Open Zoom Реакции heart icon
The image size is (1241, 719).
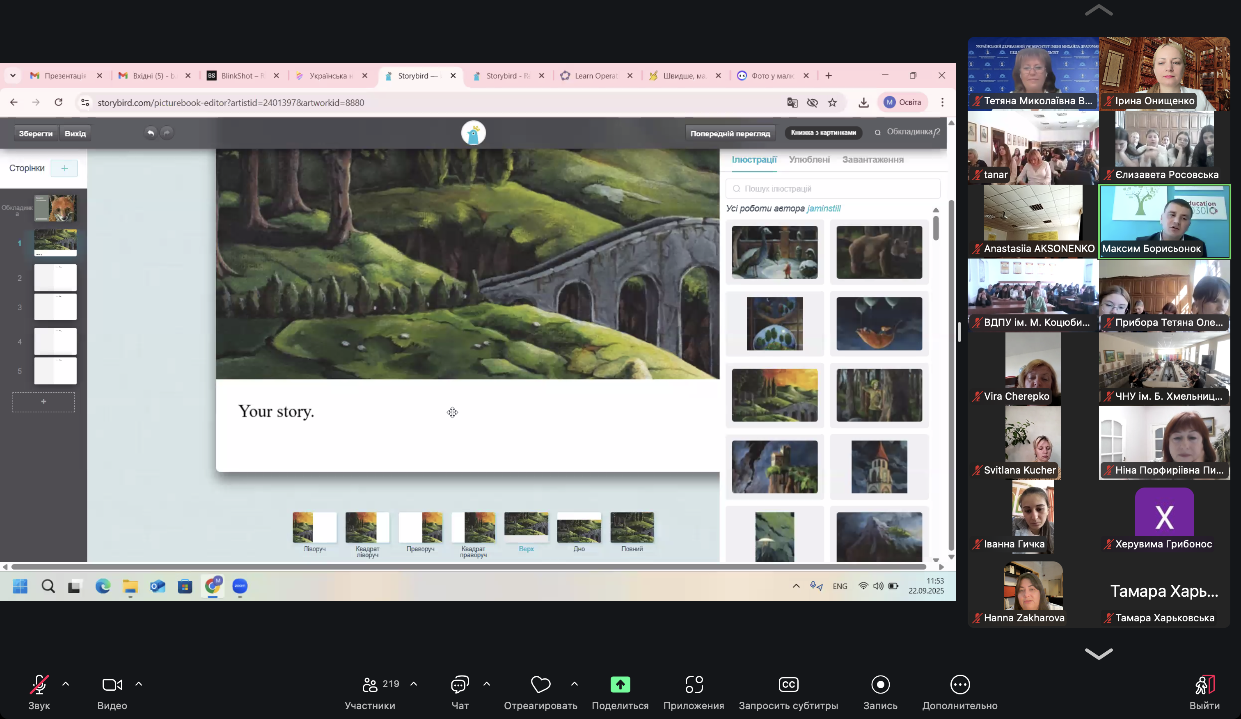(540, 685)
